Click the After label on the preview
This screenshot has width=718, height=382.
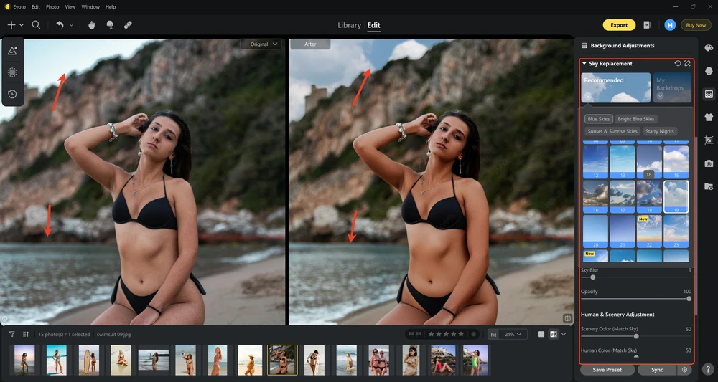(x=310, y=44)
